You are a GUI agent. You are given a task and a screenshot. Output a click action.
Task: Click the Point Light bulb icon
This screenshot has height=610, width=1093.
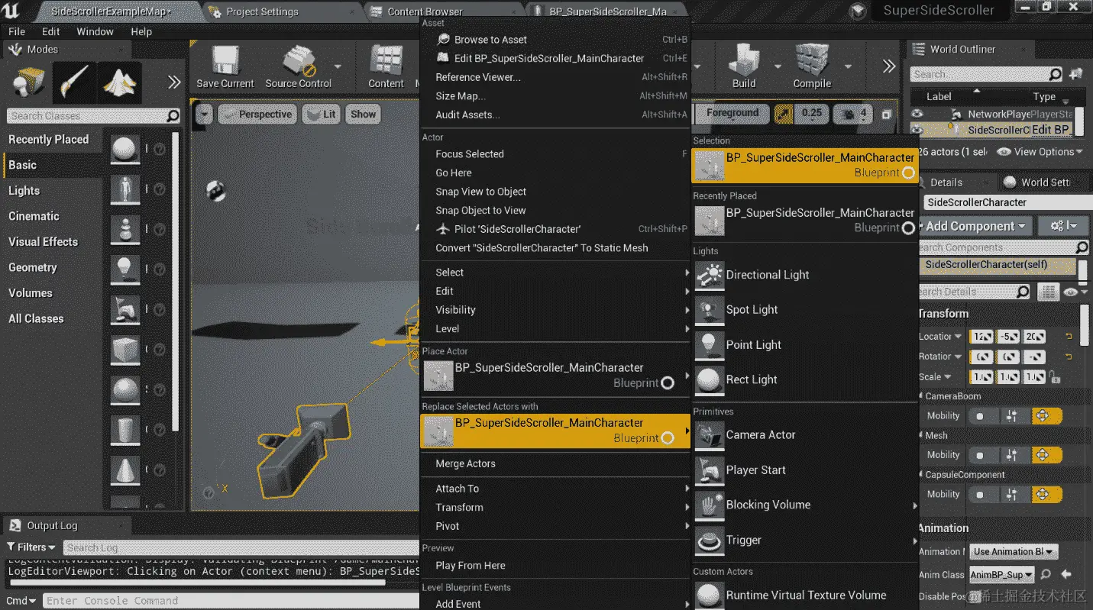coord(710,345)
